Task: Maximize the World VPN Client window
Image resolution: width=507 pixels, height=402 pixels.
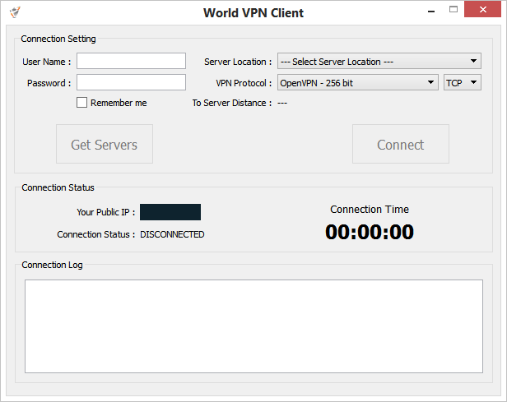Action: 454,9
